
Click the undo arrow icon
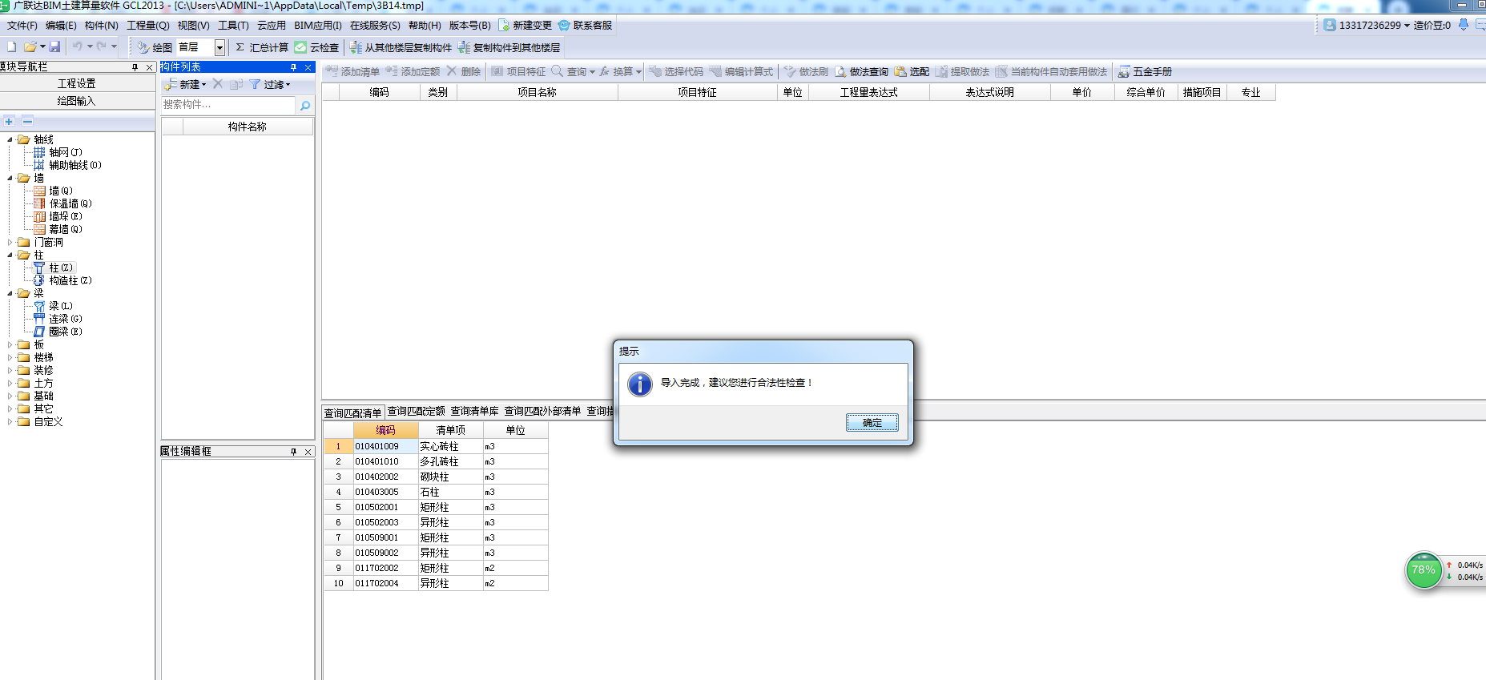78,46
